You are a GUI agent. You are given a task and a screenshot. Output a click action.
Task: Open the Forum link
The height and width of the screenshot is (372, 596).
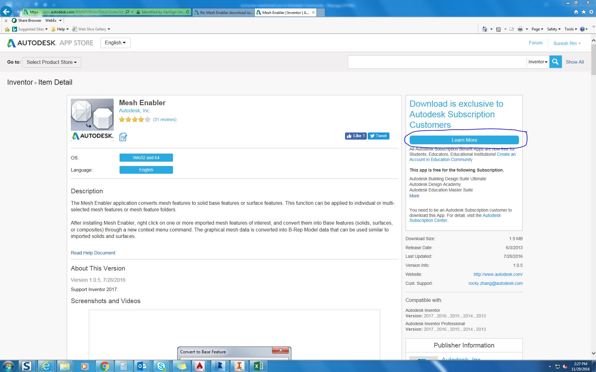click(535, 43)
